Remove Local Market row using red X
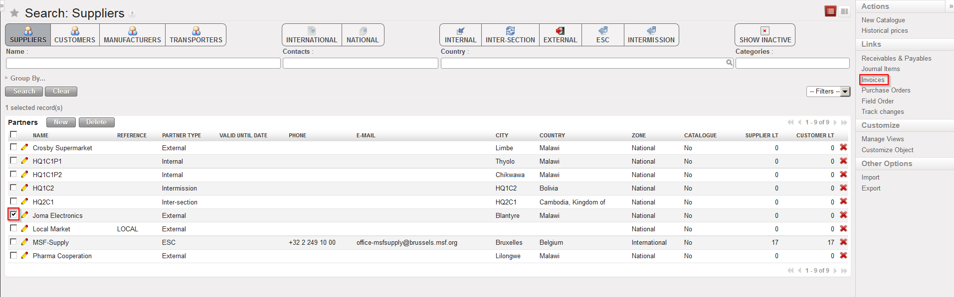The height and width of the screenshot is (297, 954). 843,228
